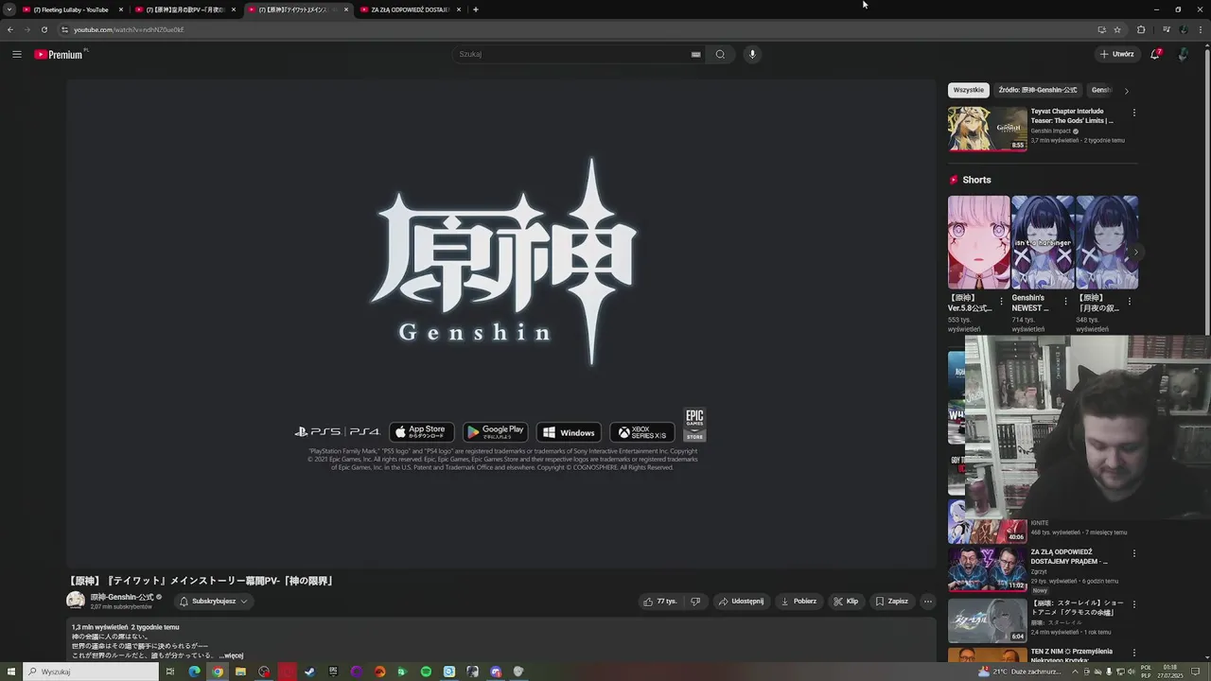This screenshot has width=1211, height=681.
Task: Open Steam from the taskbar
Action: tap(309, 672)
